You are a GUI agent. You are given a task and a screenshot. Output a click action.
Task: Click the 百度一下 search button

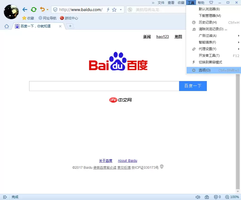(x=193, y=86)
